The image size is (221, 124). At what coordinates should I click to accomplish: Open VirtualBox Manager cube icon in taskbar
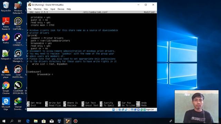point(59,121)
